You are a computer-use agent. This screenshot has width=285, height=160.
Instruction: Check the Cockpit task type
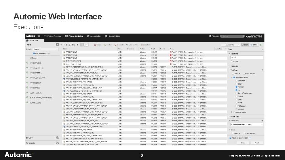click(236, 96)
